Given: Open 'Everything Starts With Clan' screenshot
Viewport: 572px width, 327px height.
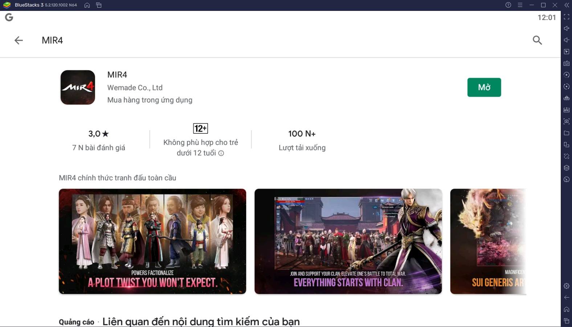Looking at the screenshot, I should (x=348, y=241).
